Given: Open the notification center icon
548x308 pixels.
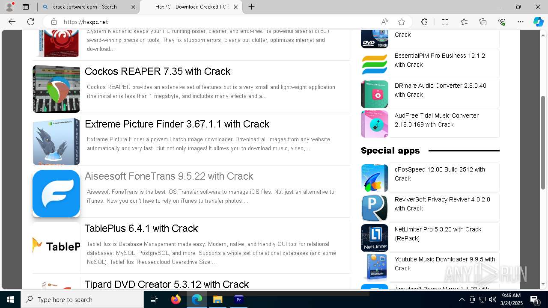Looking at the screenshot, I should coord(534,299).
